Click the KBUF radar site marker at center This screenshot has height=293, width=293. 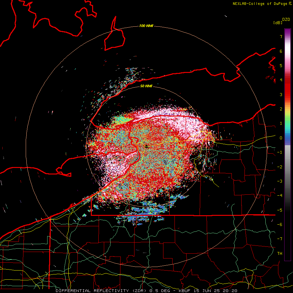point(147,147)
